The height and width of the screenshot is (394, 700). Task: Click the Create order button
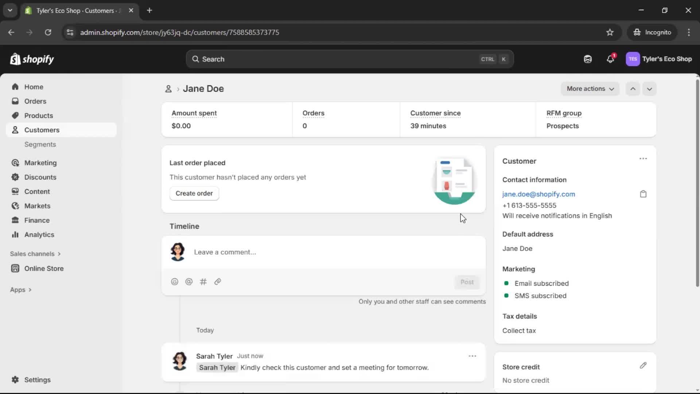pos(194,193)
